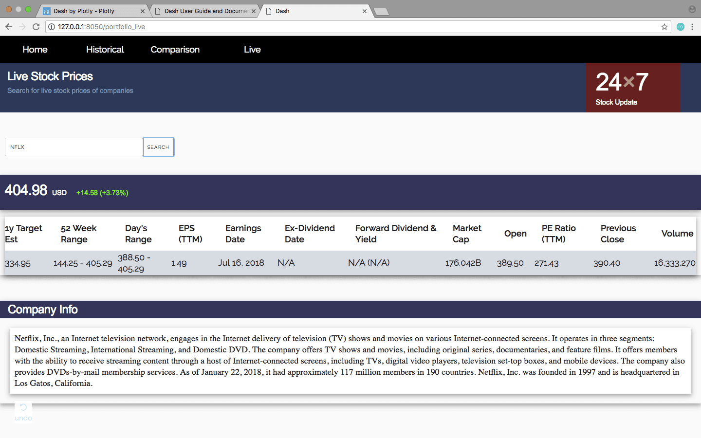Click the 16,333,270 volume cell
Screen dimensions: 701x438
coord(675,263)
